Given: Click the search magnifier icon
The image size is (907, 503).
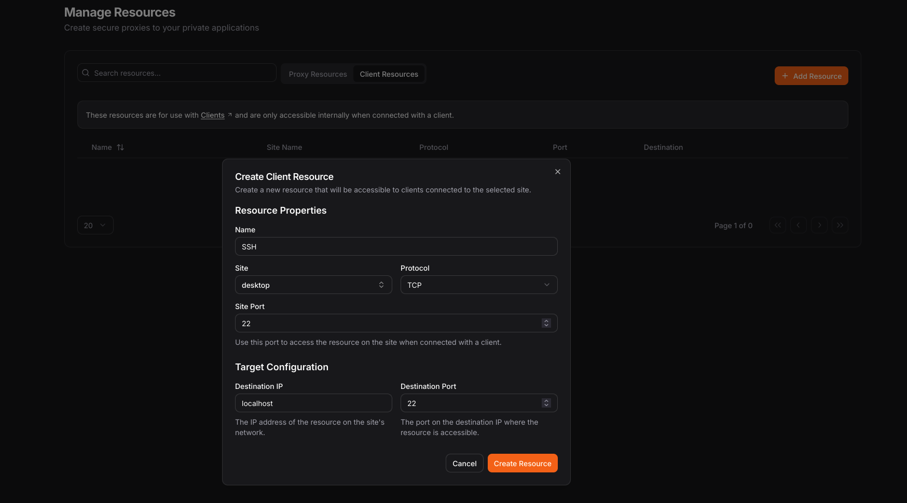Looking at the screenshot, I should point(86,73).
